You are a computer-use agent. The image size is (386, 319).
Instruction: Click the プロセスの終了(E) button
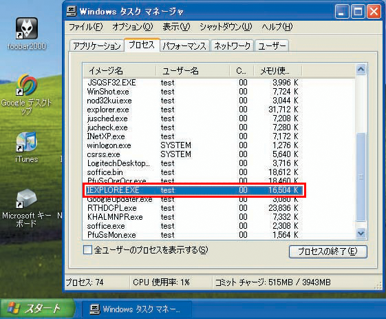pos(328,251)
